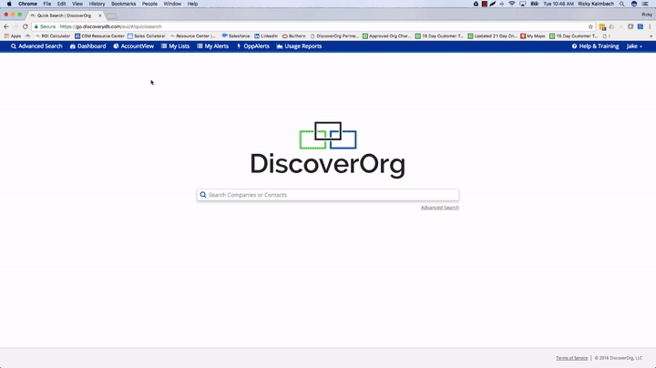Click the Secure lock indicator in the address bar
Screen dimensions: 656x368
[45, 26]
